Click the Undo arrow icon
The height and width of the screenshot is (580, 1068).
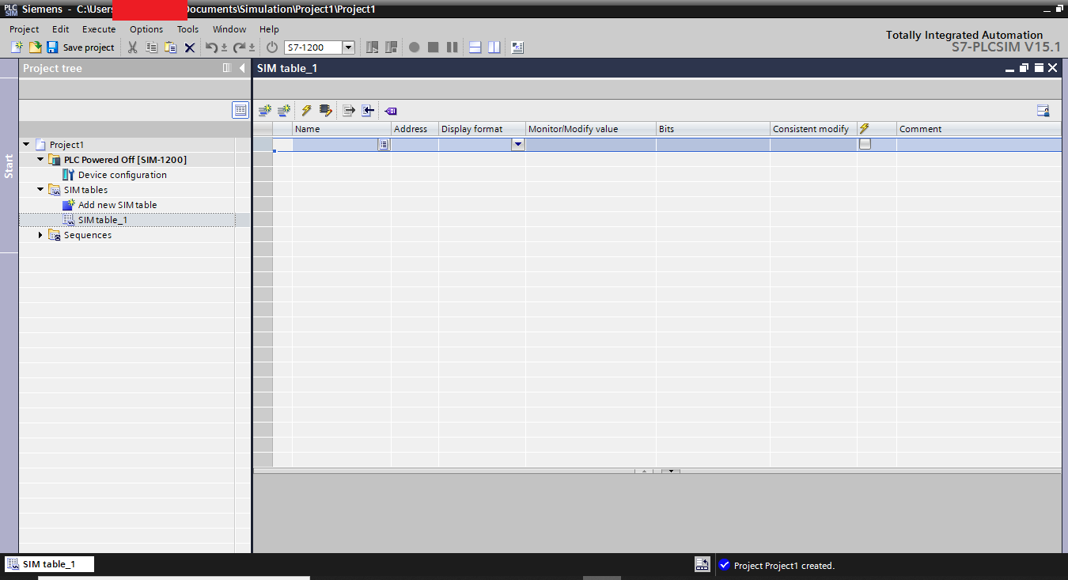211,47
